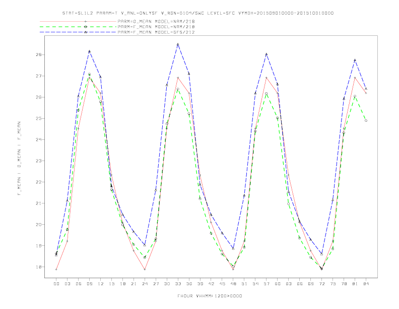
Task: Click x-axis forecast hour label 30
Action: point(167,284)
